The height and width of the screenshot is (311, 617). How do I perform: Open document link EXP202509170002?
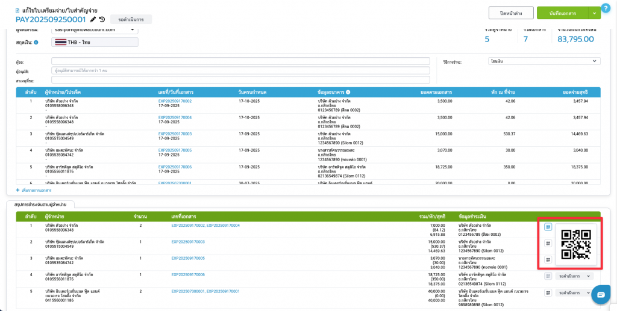(175, 101)
